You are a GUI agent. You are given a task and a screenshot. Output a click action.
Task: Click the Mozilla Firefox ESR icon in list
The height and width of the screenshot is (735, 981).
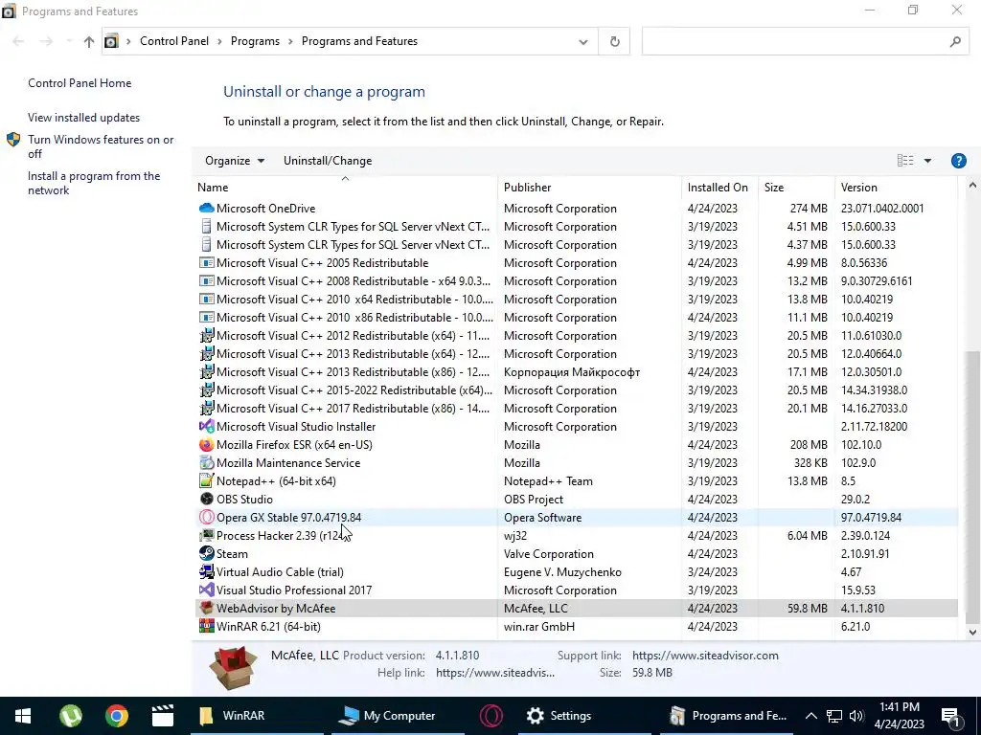pyautogui.click(x=207, y=445)
